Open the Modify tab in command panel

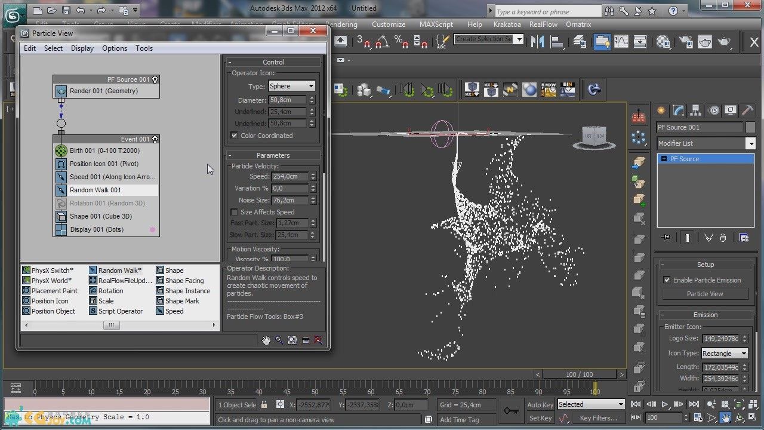678,110
